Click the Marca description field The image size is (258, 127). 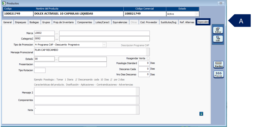(105, 33)
